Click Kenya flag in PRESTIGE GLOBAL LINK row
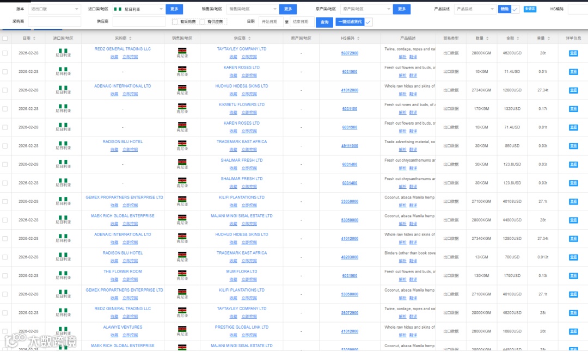Image resolution: width=588 pixels, height=352 pixels. [x=182, y=329]
